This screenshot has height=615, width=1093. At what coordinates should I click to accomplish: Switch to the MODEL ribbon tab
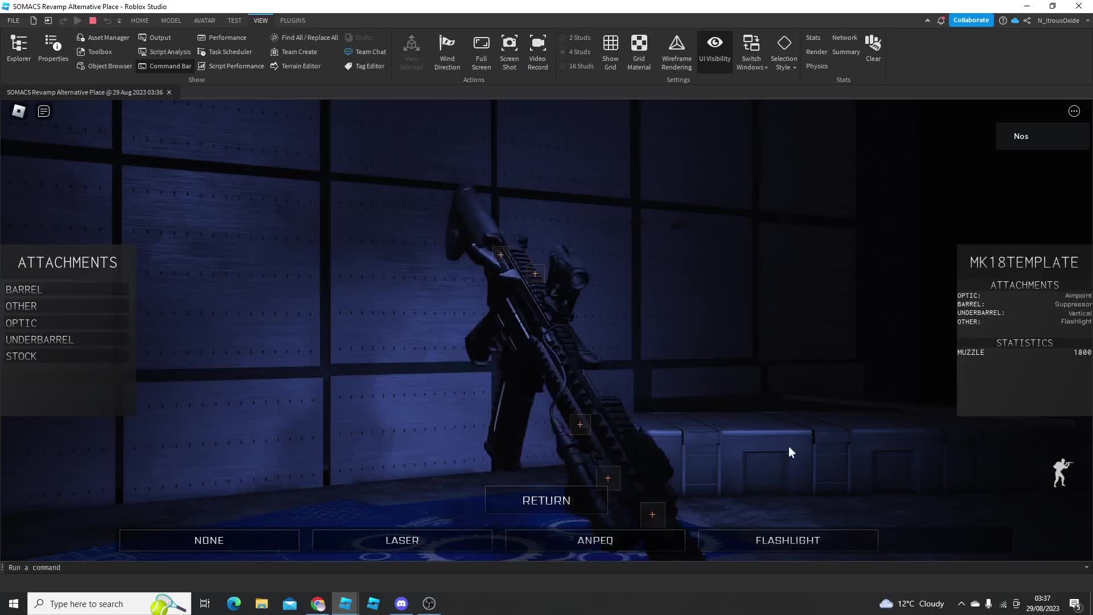[171, 20]
